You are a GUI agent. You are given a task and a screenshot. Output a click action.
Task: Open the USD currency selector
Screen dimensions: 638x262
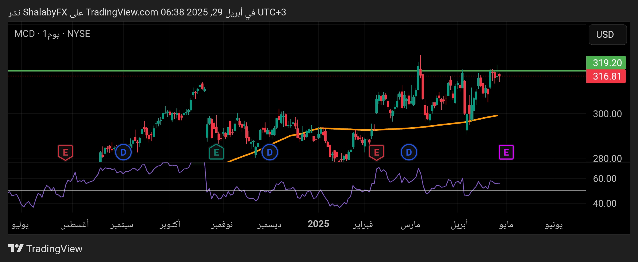tap(608, 35)
